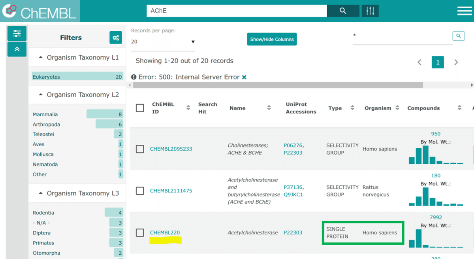Screen dimensions: 474x259
Task: Collapse Organism Taxonomy L1 filter section
Action: tap(41, 57)
